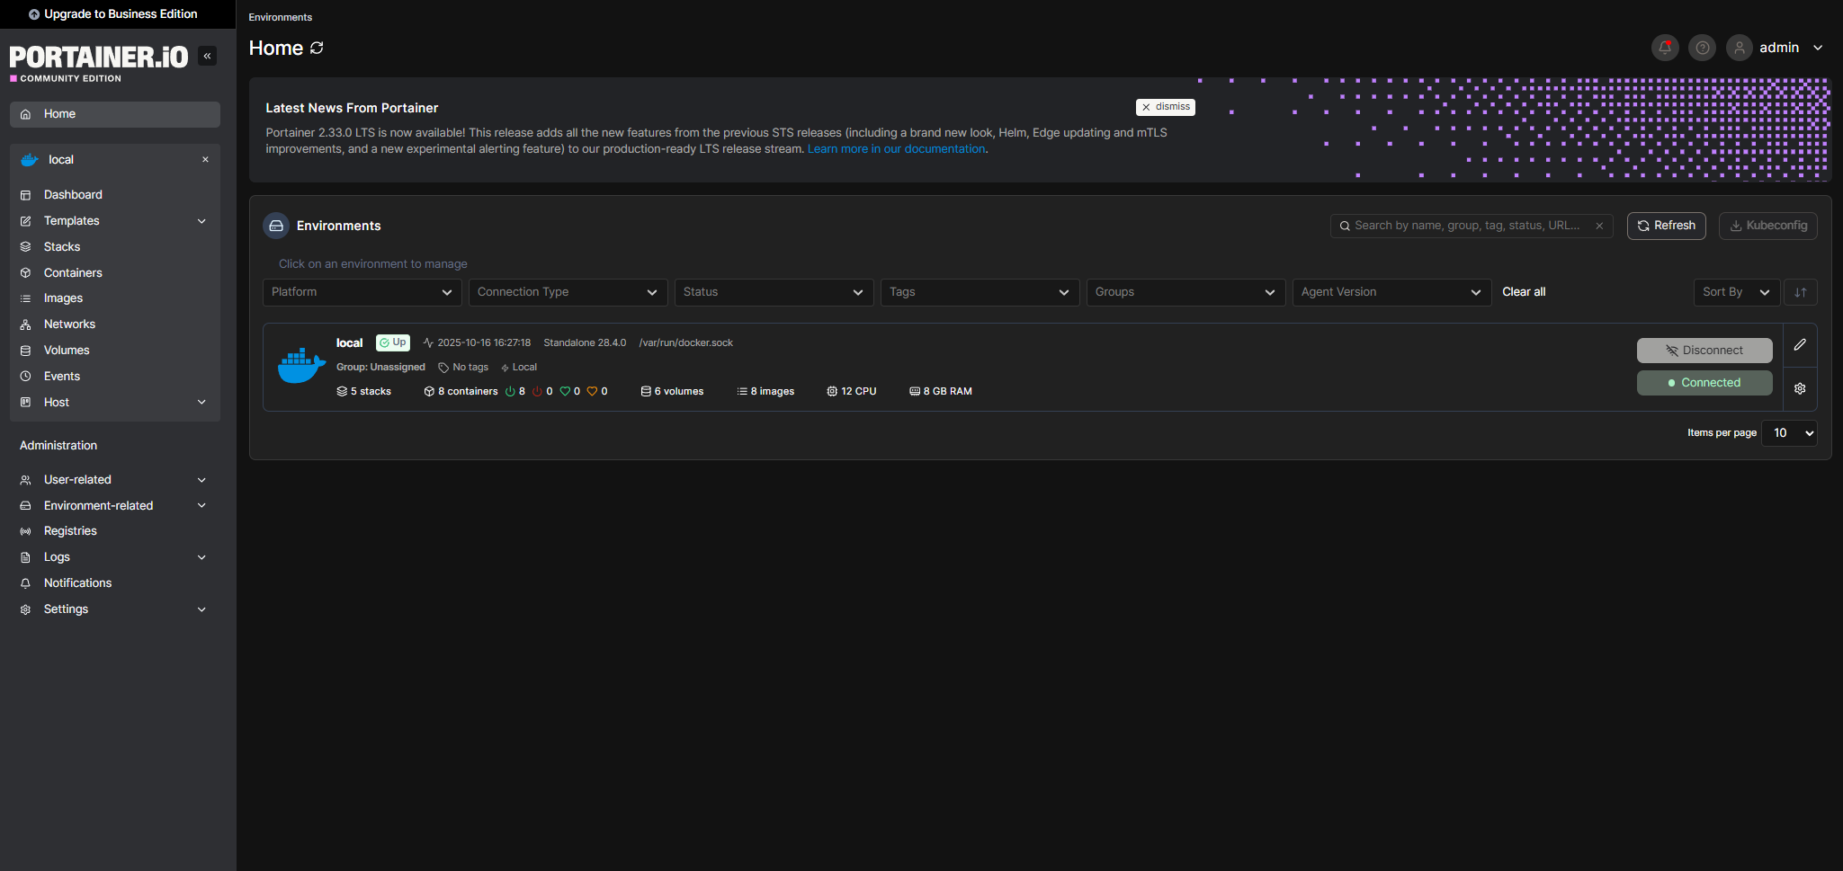Click the environment search input field

1466,227
